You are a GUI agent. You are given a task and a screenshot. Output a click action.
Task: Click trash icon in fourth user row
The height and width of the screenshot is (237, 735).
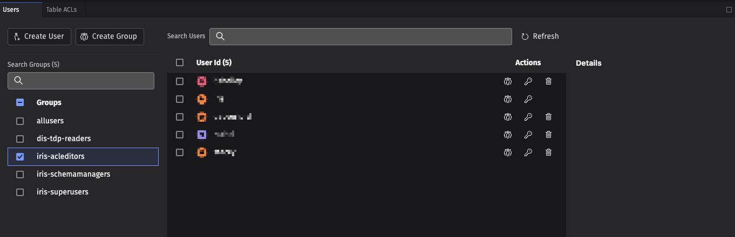(548, 135)
